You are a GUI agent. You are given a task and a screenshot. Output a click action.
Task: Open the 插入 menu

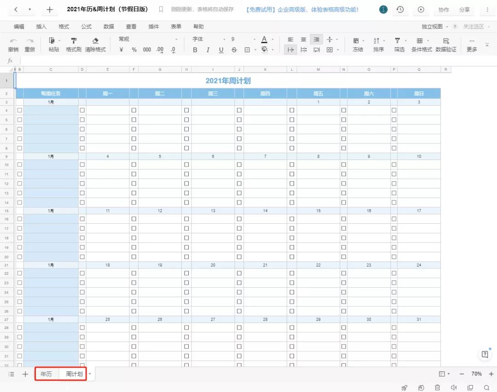coord(41,27)
